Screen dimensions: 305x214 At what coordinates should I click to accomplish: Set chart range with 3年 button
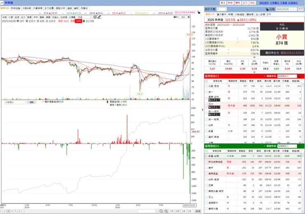[x=189, y=211]
